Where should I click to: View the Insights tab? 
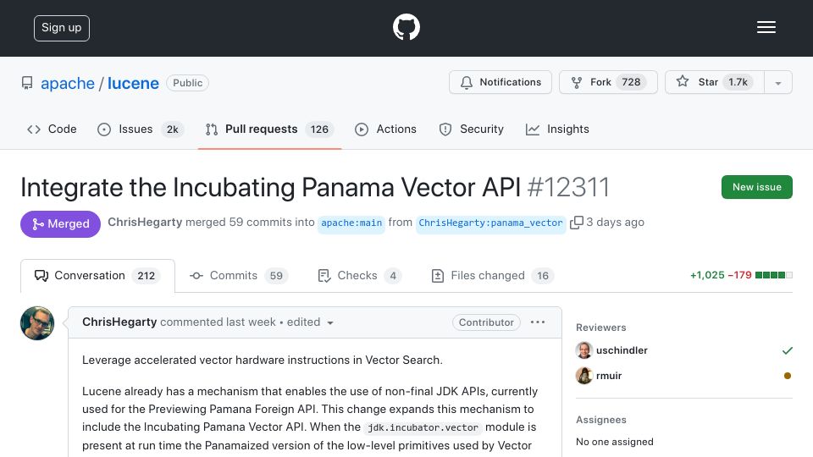point(557,129)
